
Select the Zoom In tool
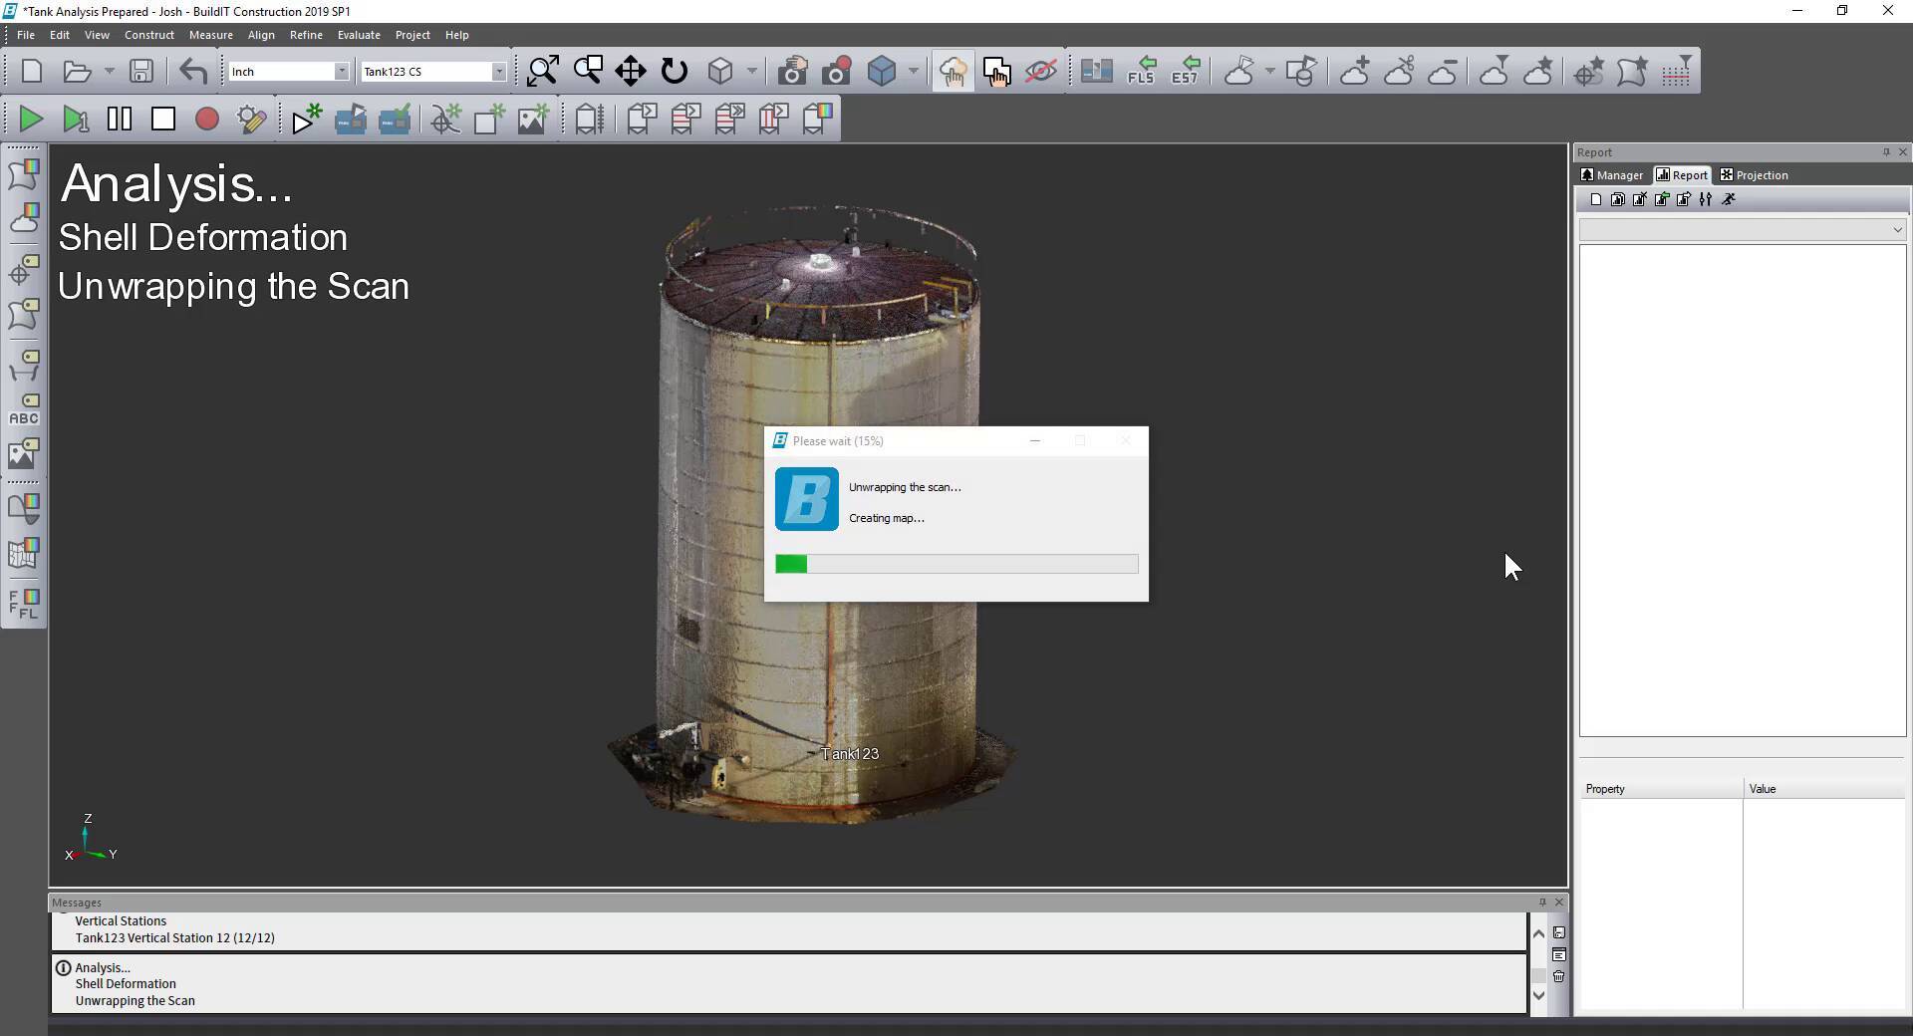[x=541, y=70]
